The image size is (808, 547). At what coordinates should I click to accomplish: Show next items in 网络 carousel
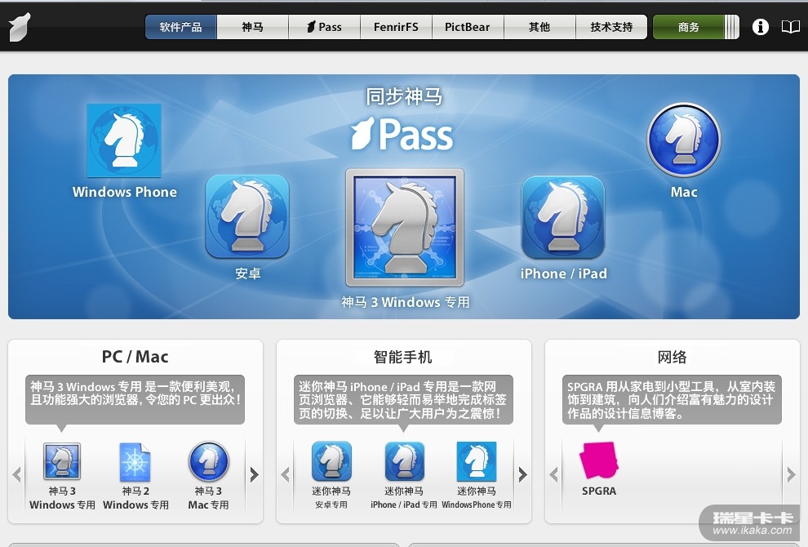pyautogui.click(x=791, y=474)
